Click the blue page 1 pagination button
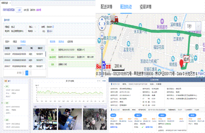 click(27, 73)
